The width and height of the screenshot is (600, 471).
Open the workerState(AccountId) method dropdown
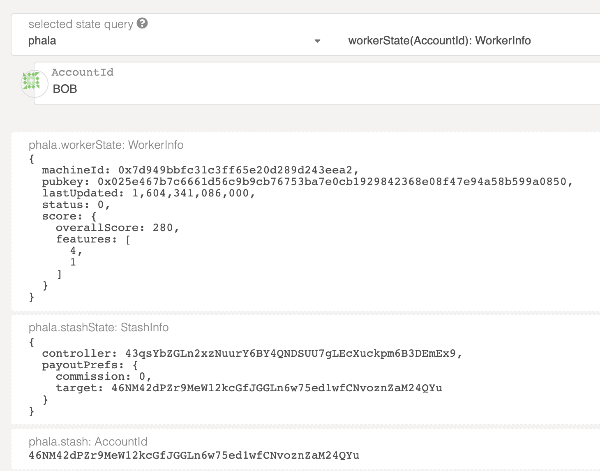[439, 41]
